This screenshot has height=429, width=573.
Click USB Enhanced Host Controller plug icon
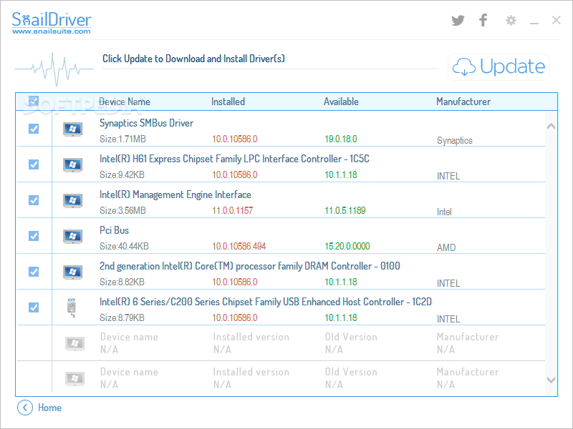point(72,308)
